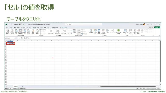The image size is (166, 93).
Task: Select the Stocks data type
Action: click(x=51, y=32)
